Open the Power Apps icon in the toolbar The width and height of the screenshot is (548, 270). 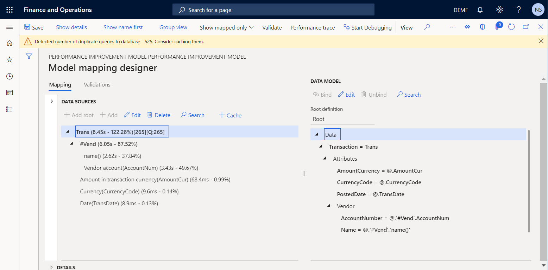click(x=467, y=27)
